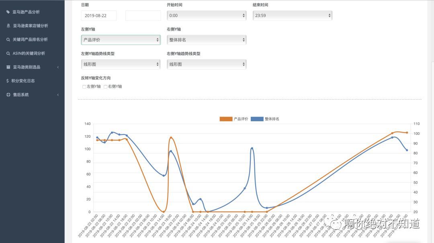Viewport: 434px width, 243px height.
Task: Expand the 亚马逊类别选品 submenu chevron
Action: point(58,67)
